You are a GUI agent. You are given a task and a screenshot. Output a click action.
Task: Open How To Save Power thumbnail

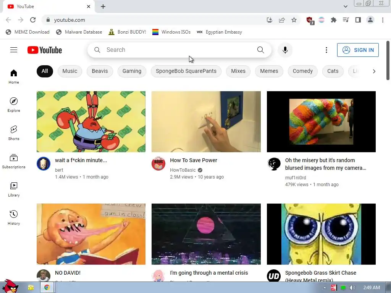[206, 122]
